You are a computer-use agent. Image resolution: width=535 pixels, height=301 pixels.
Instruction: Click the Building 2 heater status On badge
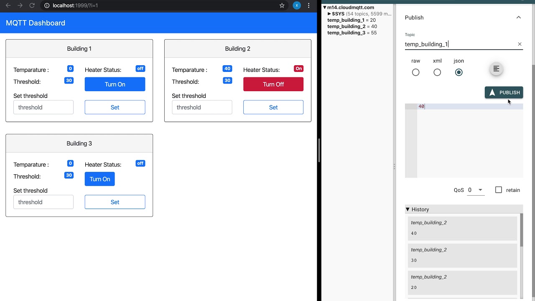coord(298,69)
